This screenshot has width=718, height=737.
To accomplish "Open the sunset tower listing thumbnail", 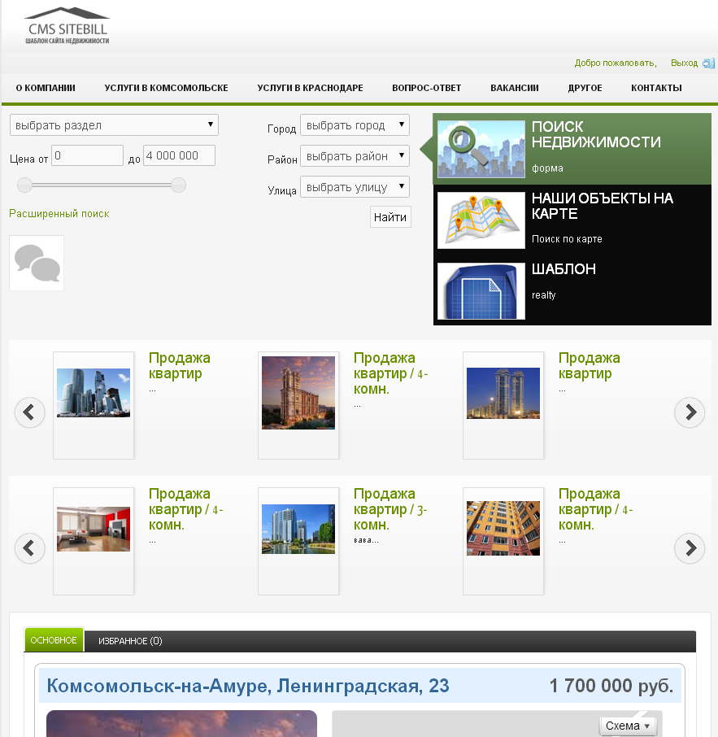I will click(x=298, y=393).
